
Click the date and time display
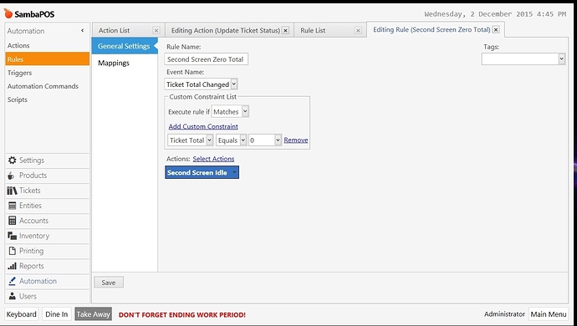495,14
